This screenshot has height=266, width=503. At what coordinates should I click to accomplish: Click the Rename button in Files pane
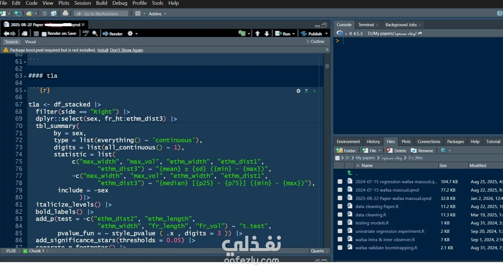(422, 151)
